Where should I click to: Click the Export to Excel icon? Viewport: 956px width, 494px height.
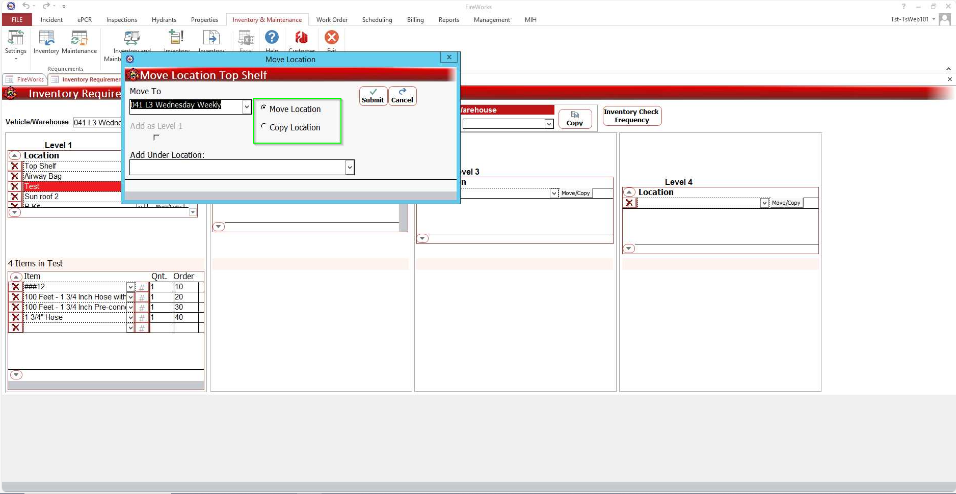(x=246, y=38)
